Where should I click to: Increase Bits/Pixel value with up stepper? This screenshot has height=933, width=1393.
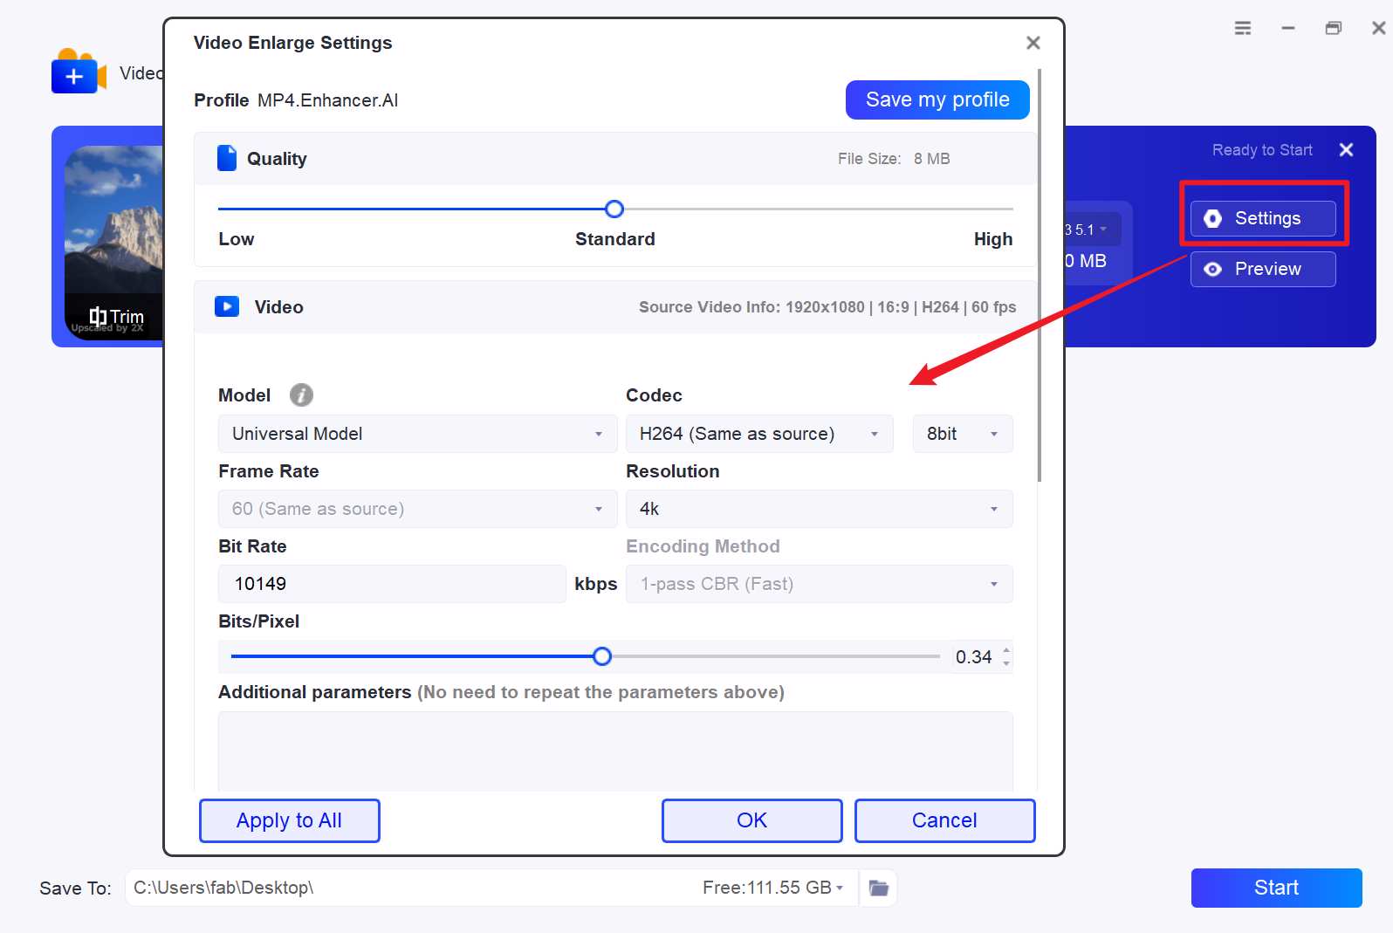pyautogui.click(x=1006, y=650)
